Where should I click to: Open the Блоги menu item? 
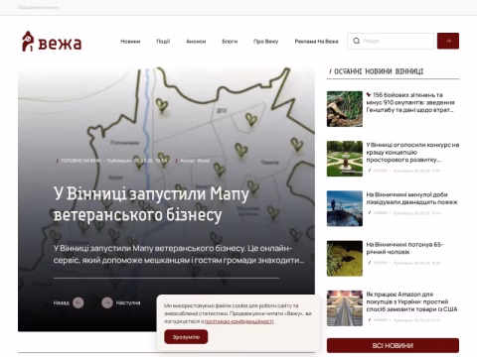pos(230,42)
